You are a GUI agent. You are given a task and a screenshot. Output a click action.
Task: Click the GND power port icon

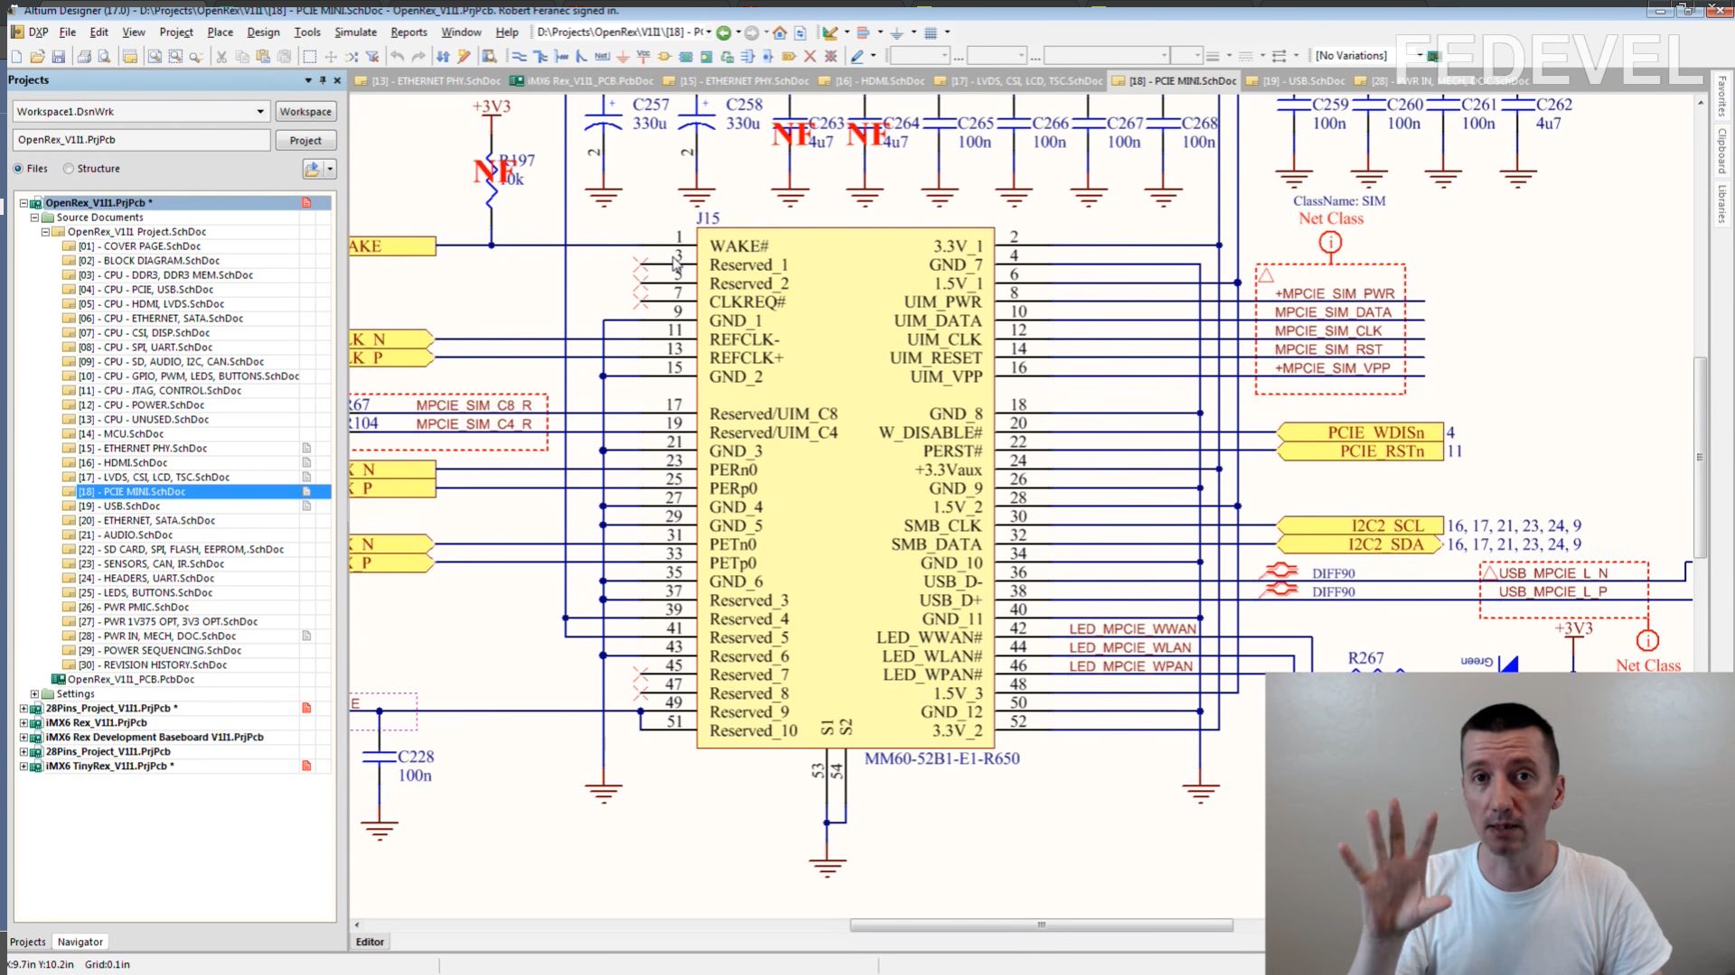623,56
